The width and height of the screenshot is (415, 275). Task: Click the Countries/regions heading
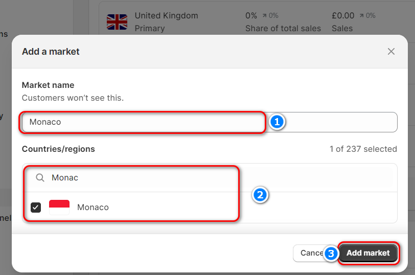58,149
